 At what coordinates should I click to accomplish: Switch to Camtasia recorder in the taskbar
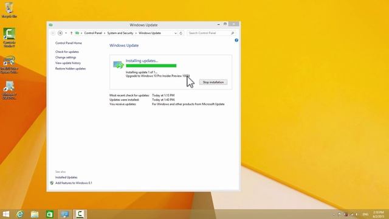click(x=80, y=214)
